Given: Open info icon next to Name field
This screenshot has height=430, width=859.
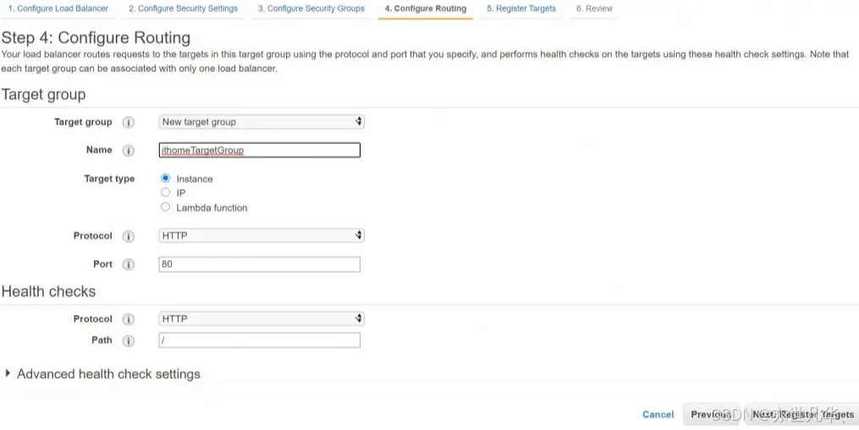Looking at the screenshot, I should point(128,151).
